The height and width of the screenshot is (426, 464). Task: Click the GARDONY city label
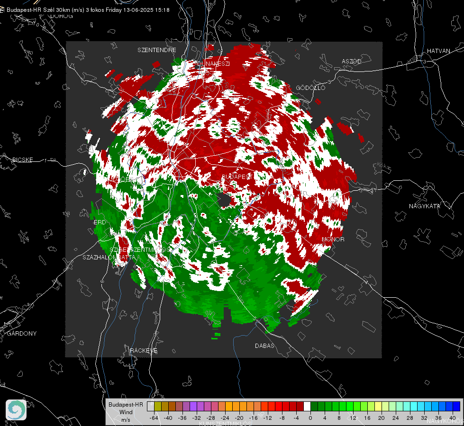(22, 334)
